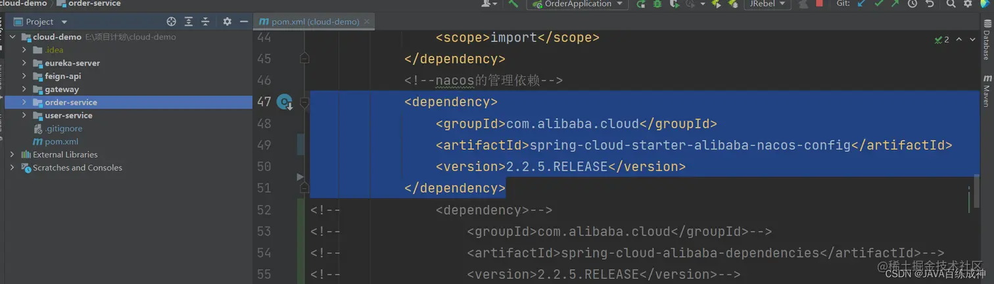Click the Git Push arrow icon
Image resolution: width=994 pixels, height=284 pixels.
pyautogui.click(x=895, y=4)
